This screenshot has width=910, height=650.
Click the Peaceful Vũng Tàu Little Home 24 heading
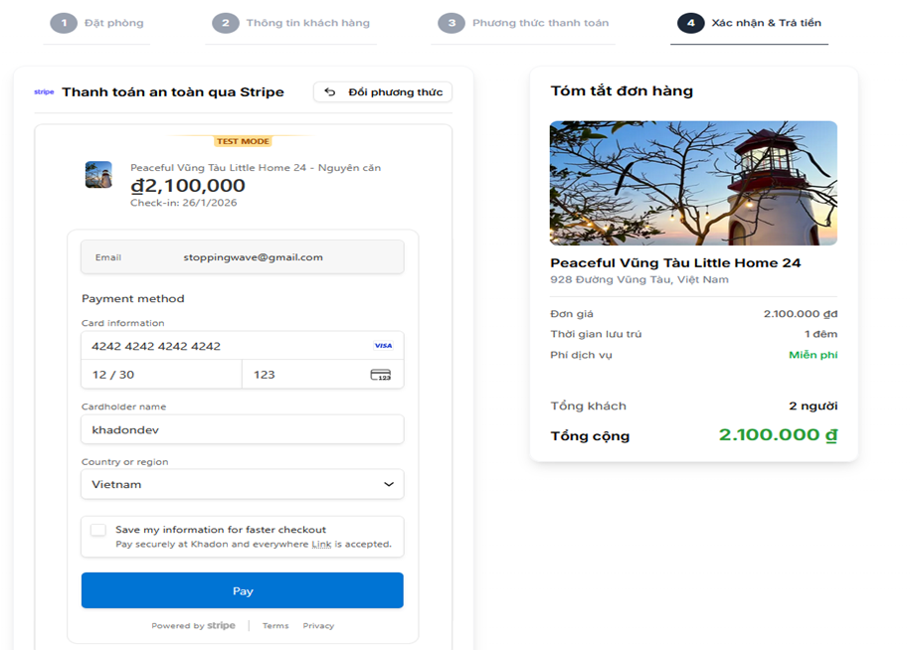675,263
